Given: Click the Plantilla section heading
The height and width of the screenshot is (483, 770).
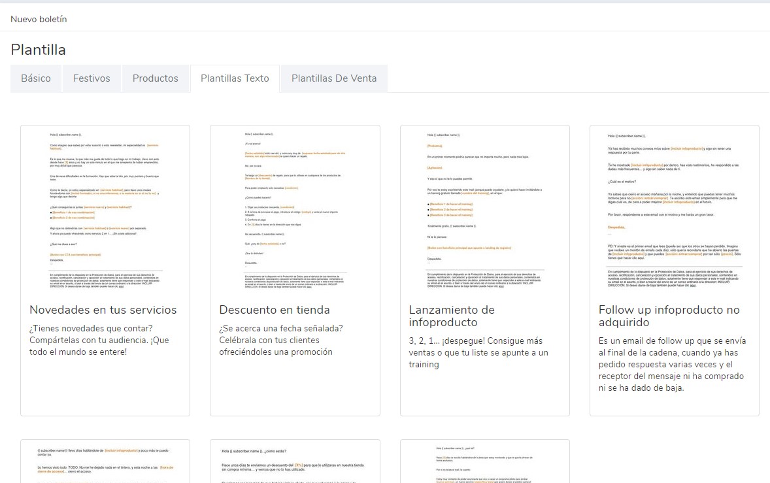Looking at the screenshot, I should coord(39,50).
